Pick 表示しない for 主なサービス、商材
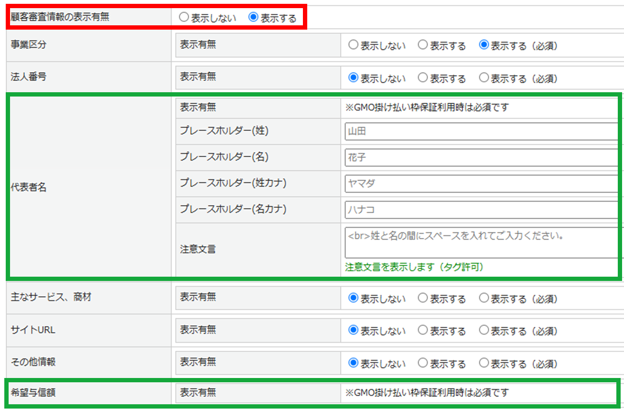This screenshot has height=410, width=624. coord(353,298)
